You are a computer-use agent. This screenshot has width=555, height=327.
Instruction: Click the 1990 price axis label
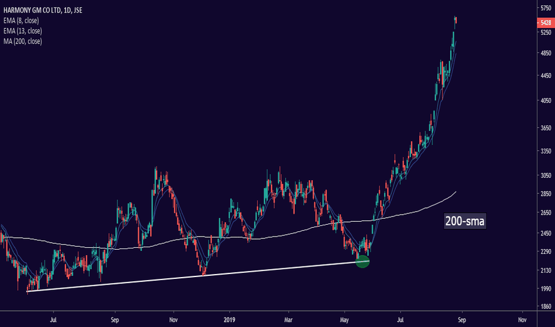pyautogui.click(x=546, y=289)
